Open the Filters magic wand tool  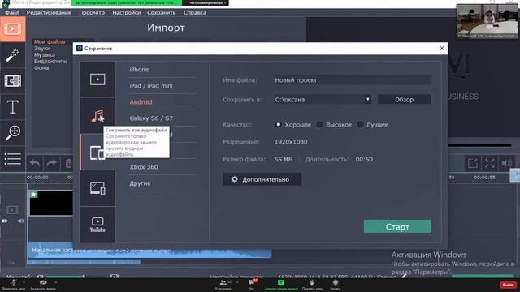(13, 55)
